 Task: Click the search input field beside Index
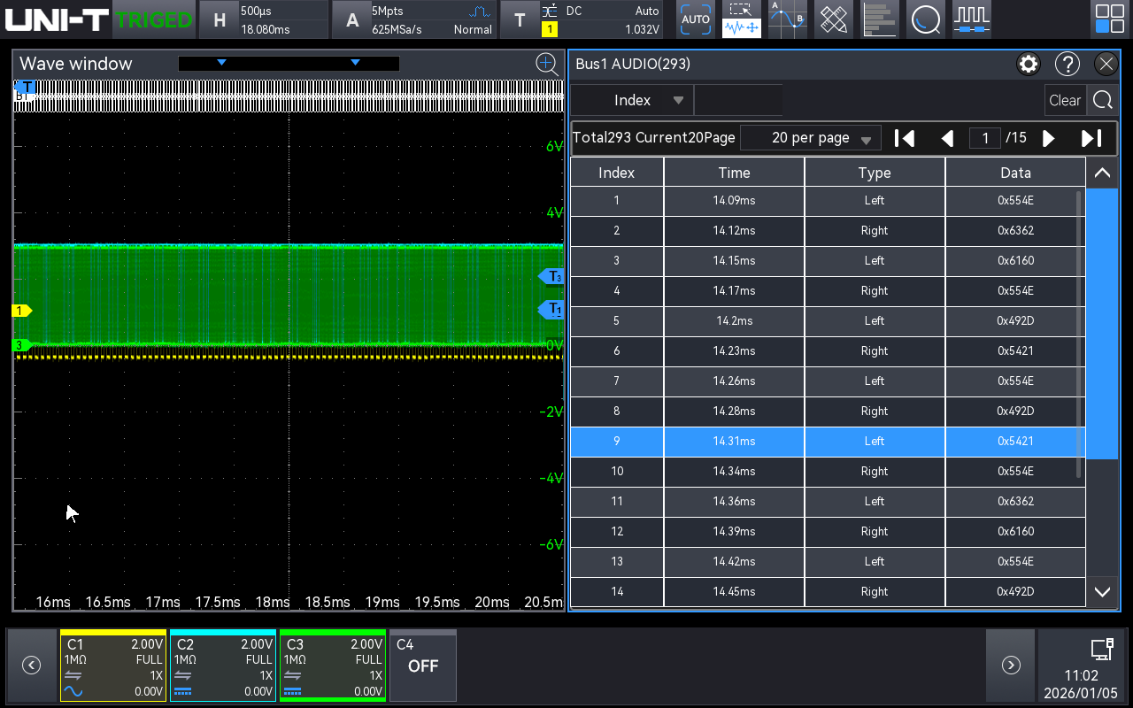pos(738,100)
